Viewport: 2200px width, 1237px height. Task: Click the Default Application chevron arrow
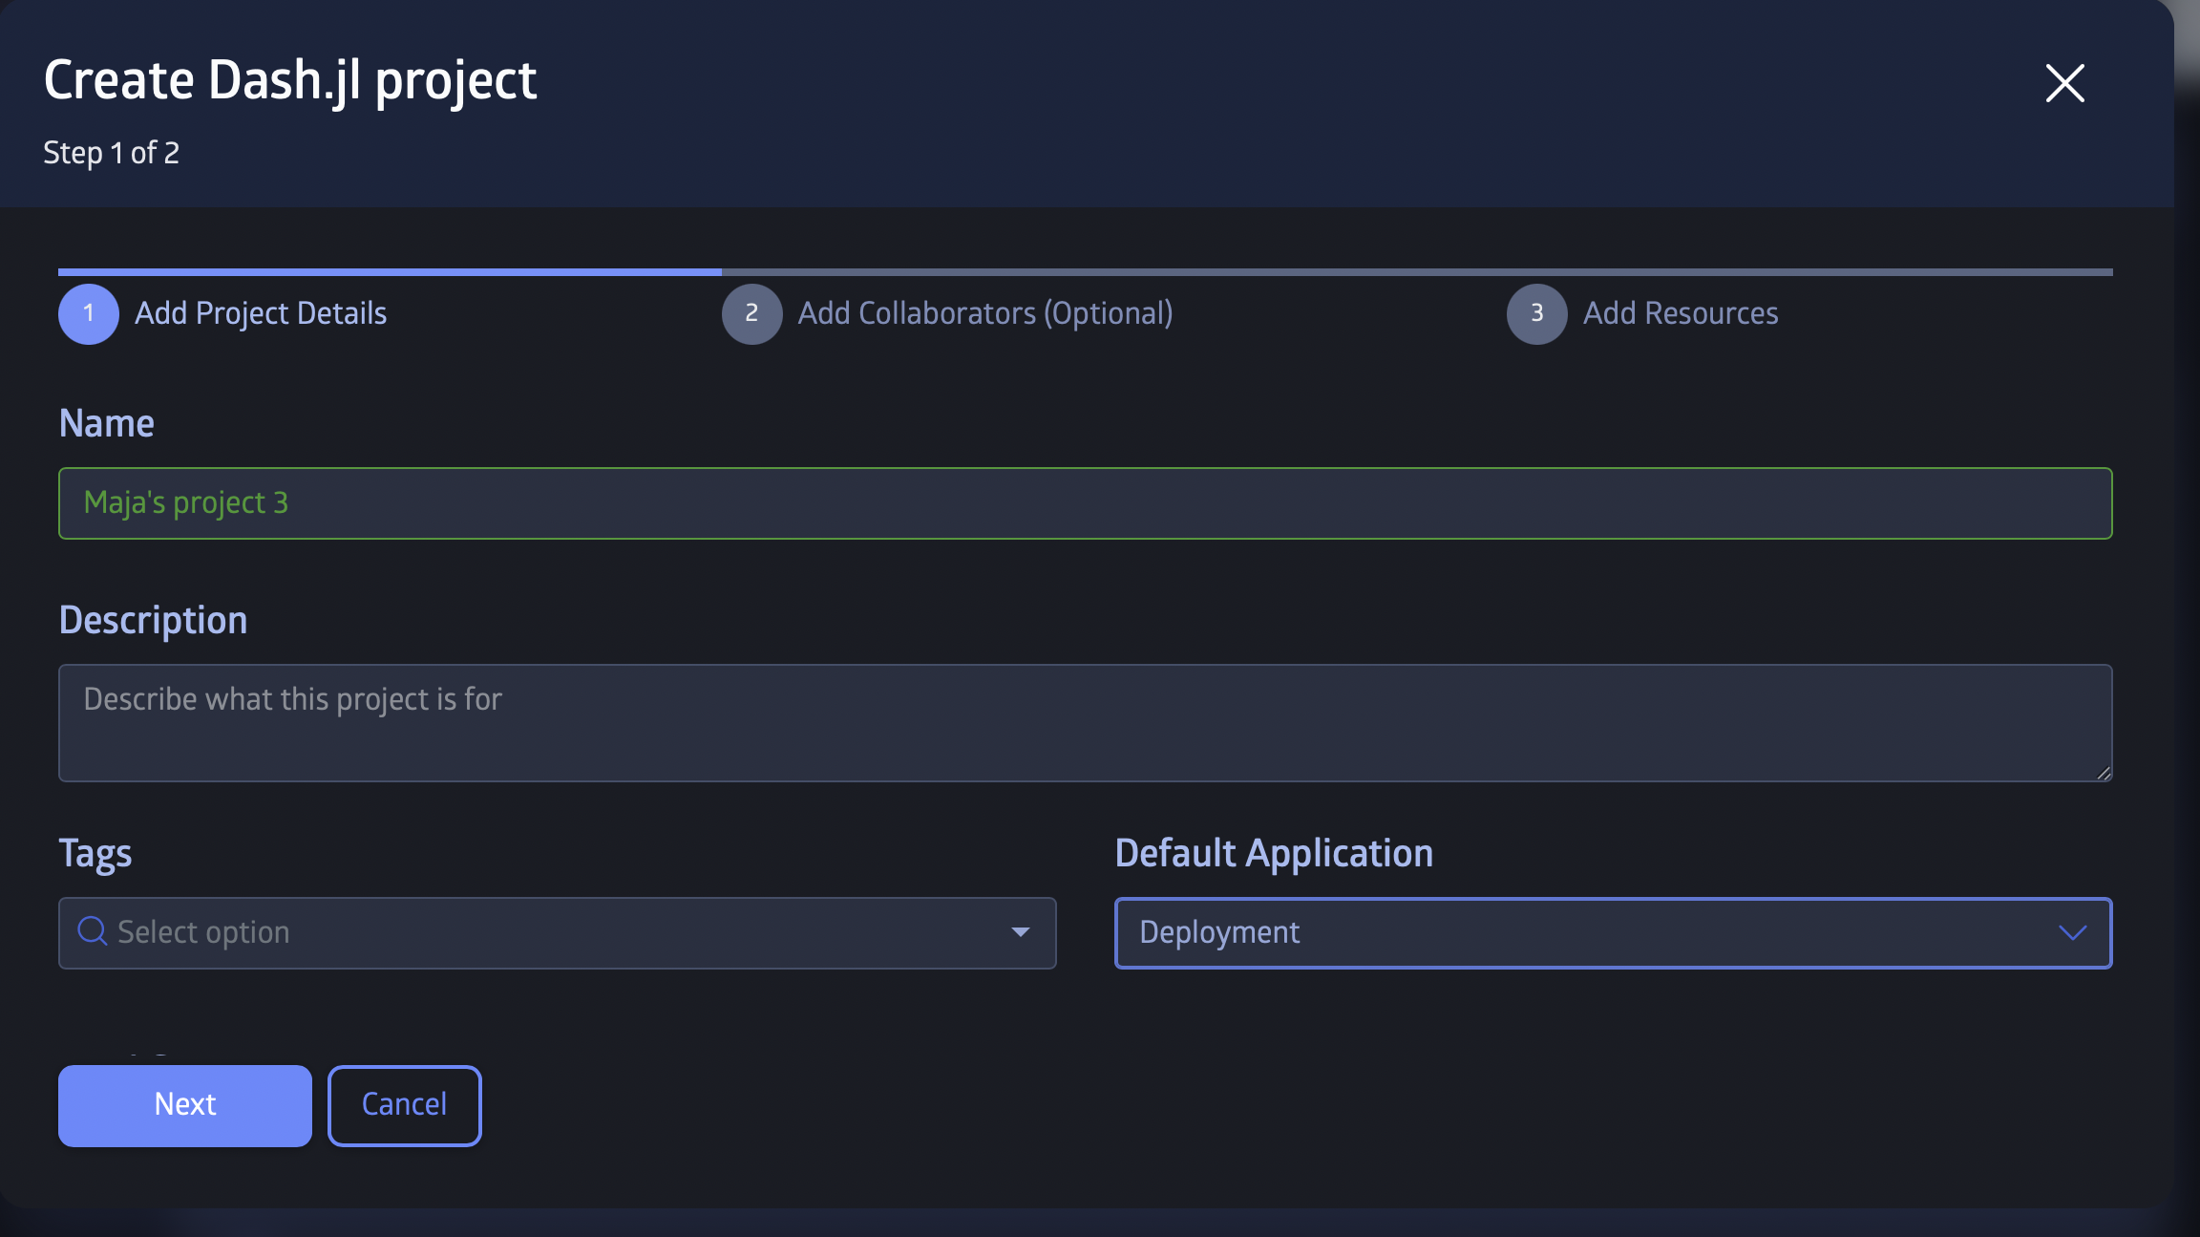pyautogui.click(x=2072, y=932)
